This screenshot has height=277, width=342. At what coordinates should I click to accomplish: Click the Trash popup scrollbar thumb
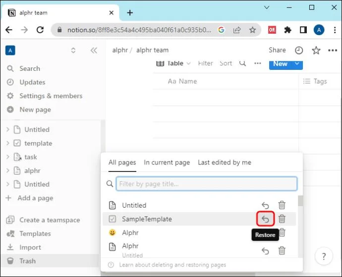point(300,201)
